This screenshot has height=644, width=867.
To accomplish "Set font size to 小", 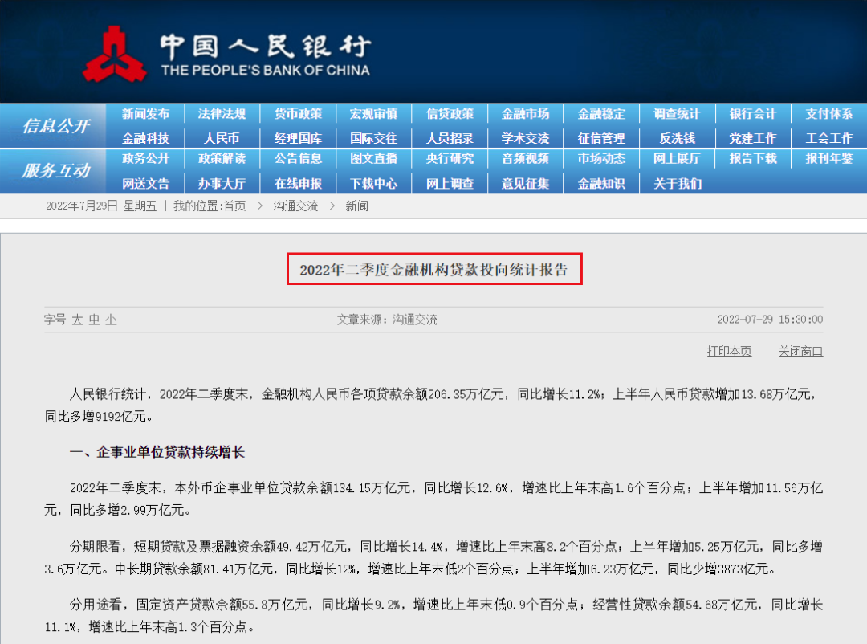I will (111, 320).
